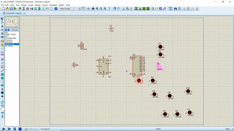Rotate clockwise using the sidebar rotate icon
Screen dimensions: 234x131
click(2, 102)
